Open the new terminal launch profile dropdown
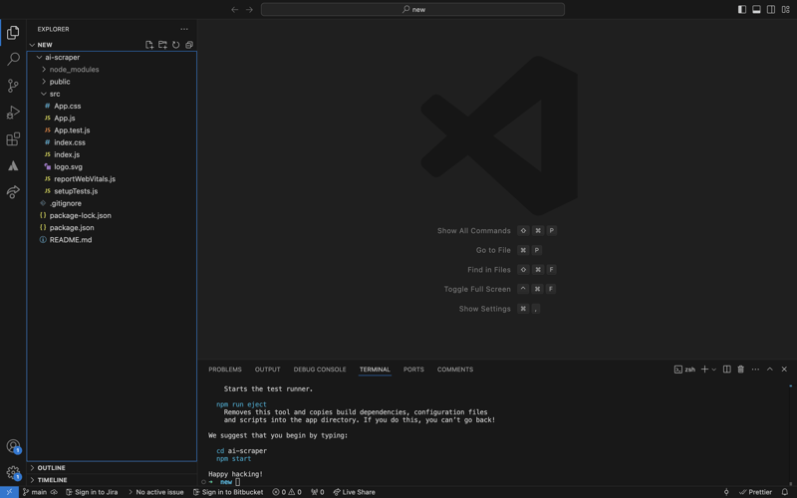Viewport: 797px width, 498px height. pos(714,370)
